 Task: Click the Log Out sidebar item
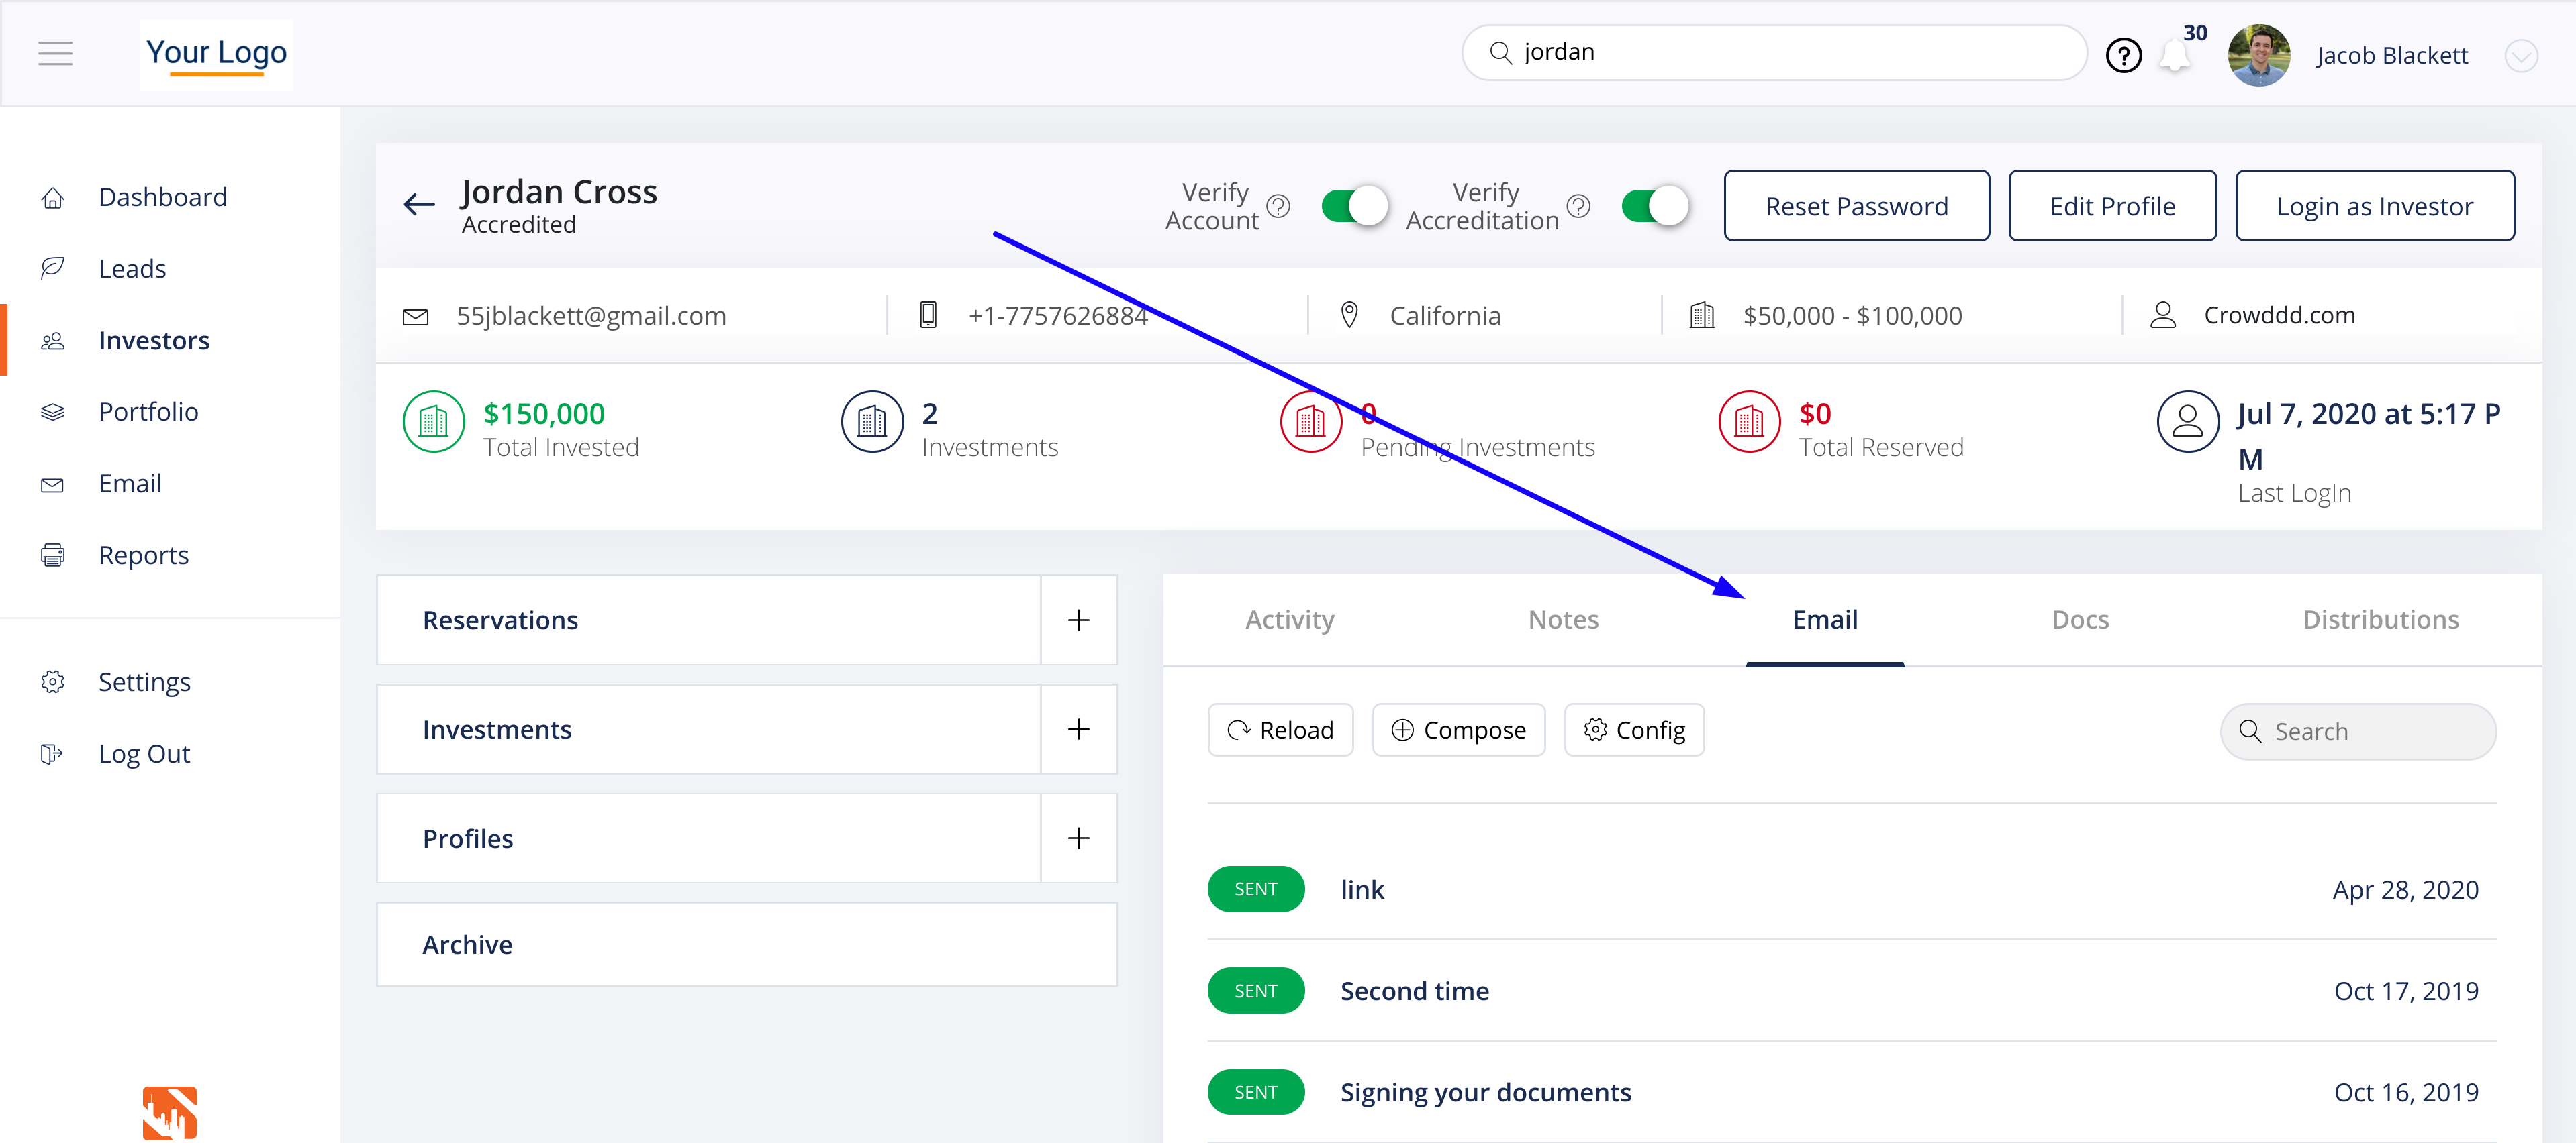pyautogui.click(x=144, y=755)
